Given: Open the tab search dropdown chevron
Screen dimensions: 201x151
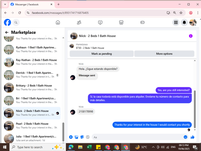Looking at the screenshot, I should pos(5,4).
